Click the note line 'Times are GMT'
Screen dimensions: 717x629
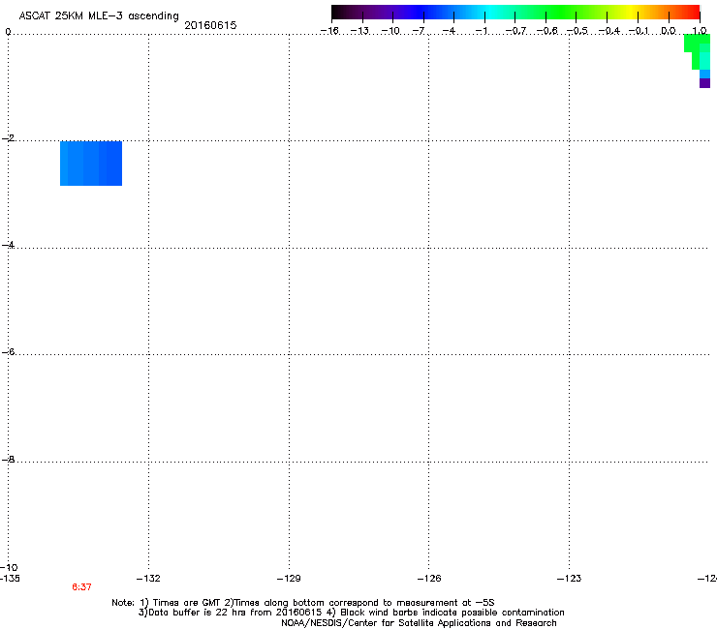(x=187, y=603)
